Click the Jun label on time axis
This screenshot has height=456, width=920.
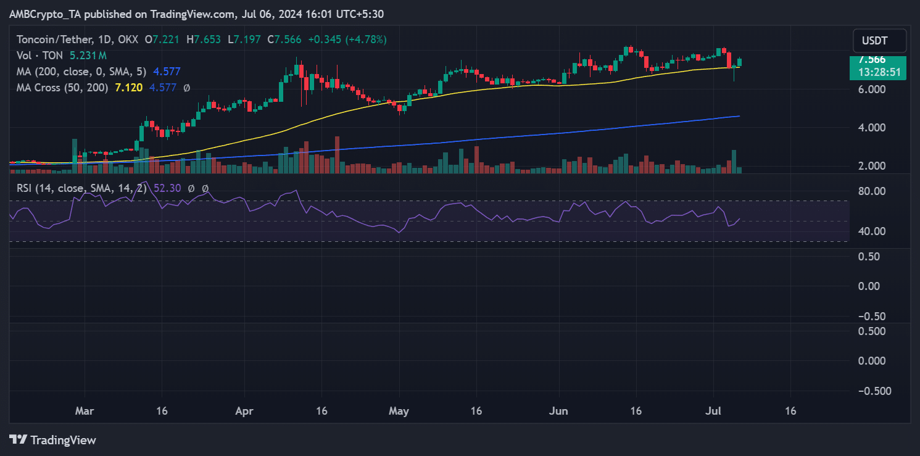558,411
